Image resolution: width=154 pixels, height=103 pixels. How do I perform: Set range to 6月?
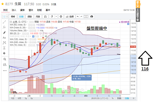pos(20,98)
